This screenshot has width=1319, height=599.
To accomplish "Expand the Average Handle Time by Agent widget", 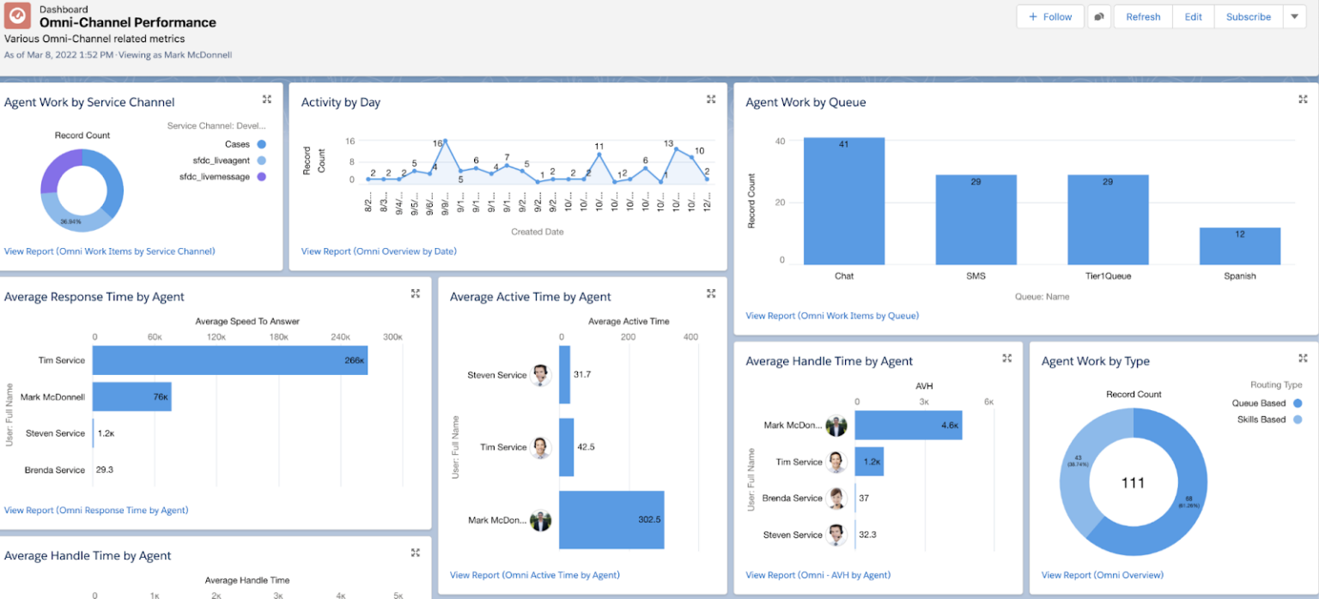I will pyautogui.click(x=1006, y=359).
